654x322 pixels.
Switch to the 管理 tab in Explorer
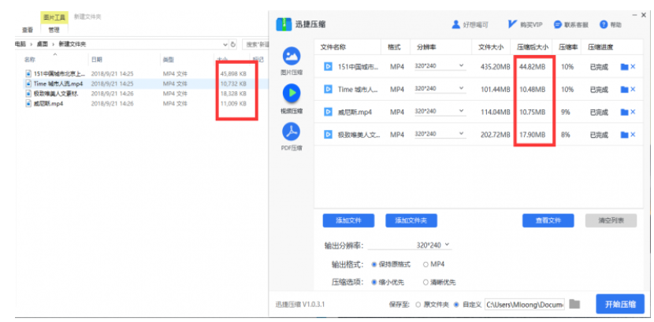(x=54, y=30)
